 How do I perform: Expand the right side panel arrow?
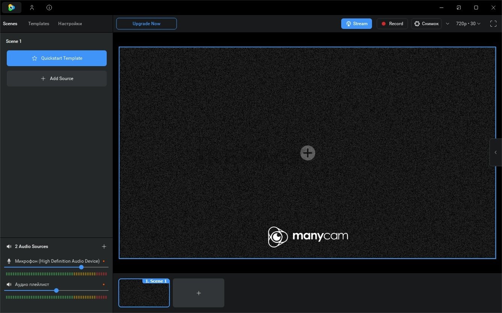(496, 153)
